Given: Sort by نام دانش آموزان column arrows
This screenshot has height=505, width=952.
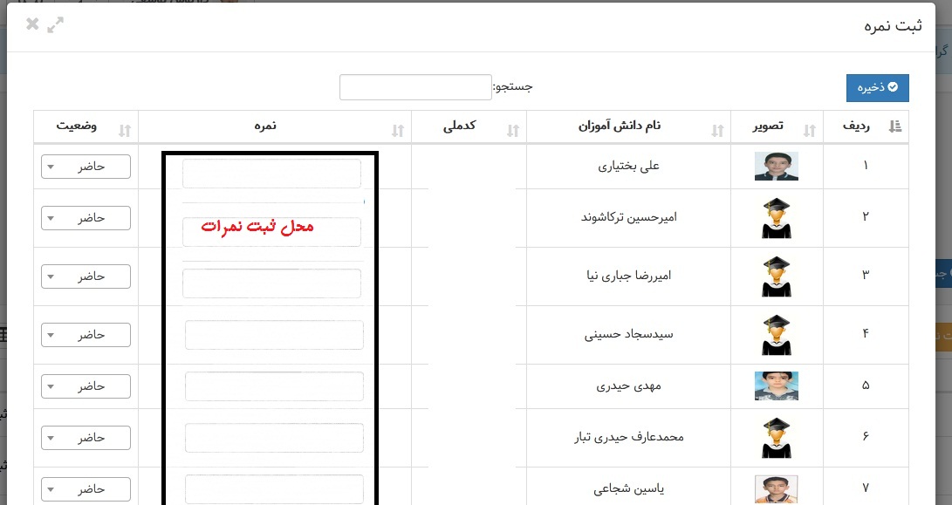Looking at the screenshot, I should (717, 130).
